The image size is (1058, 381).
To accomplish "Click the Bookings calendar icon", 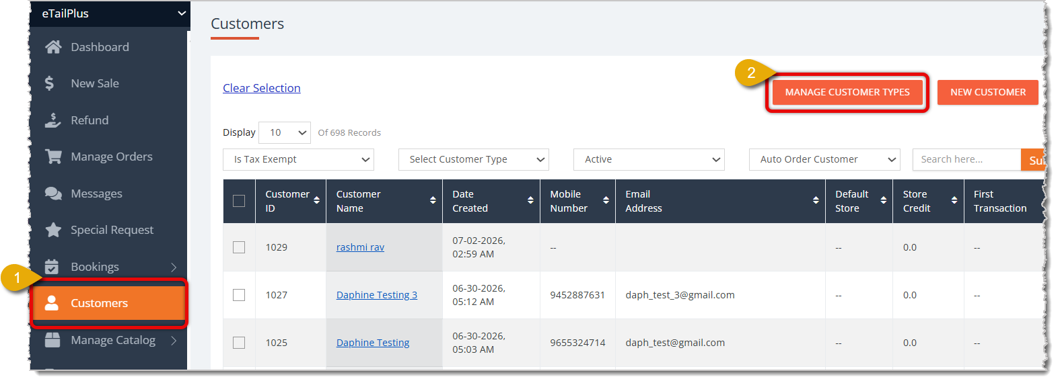I will [x=52, y=267].
